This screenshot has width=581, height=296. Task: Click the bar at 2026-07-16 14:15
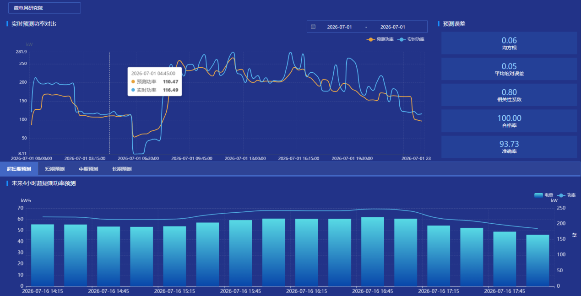point(43,255)
